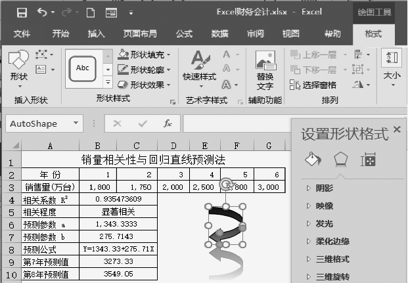Image resolution: width=408 pixels, height=283 pixels.
Task: Click 上移一层 bring forward
Action: coord(313,54)
